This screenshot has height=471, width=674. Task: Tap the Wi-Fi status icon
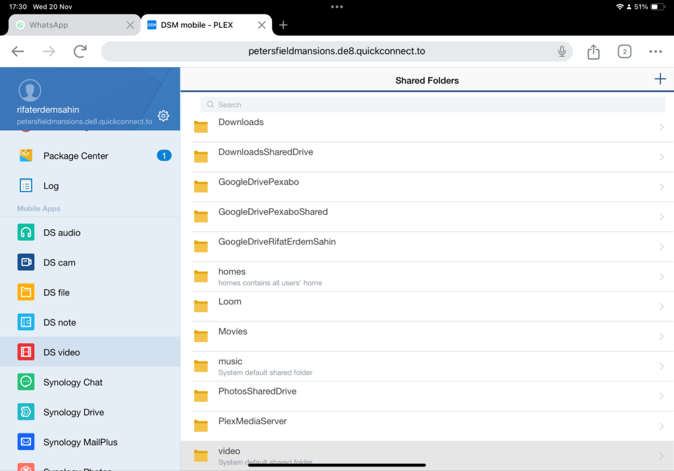click(x=619, y=7)
